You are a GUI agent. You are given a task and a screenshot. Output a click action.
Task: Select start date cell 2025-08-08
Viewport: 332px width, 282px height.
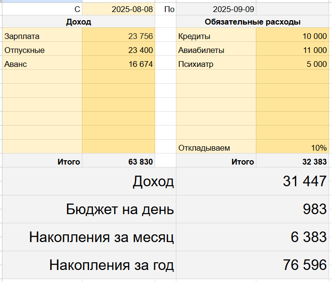[x=119, y=9]
